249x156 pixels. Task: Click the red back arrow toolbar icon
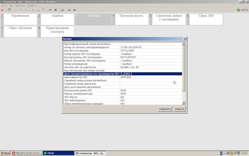[2, 10]
